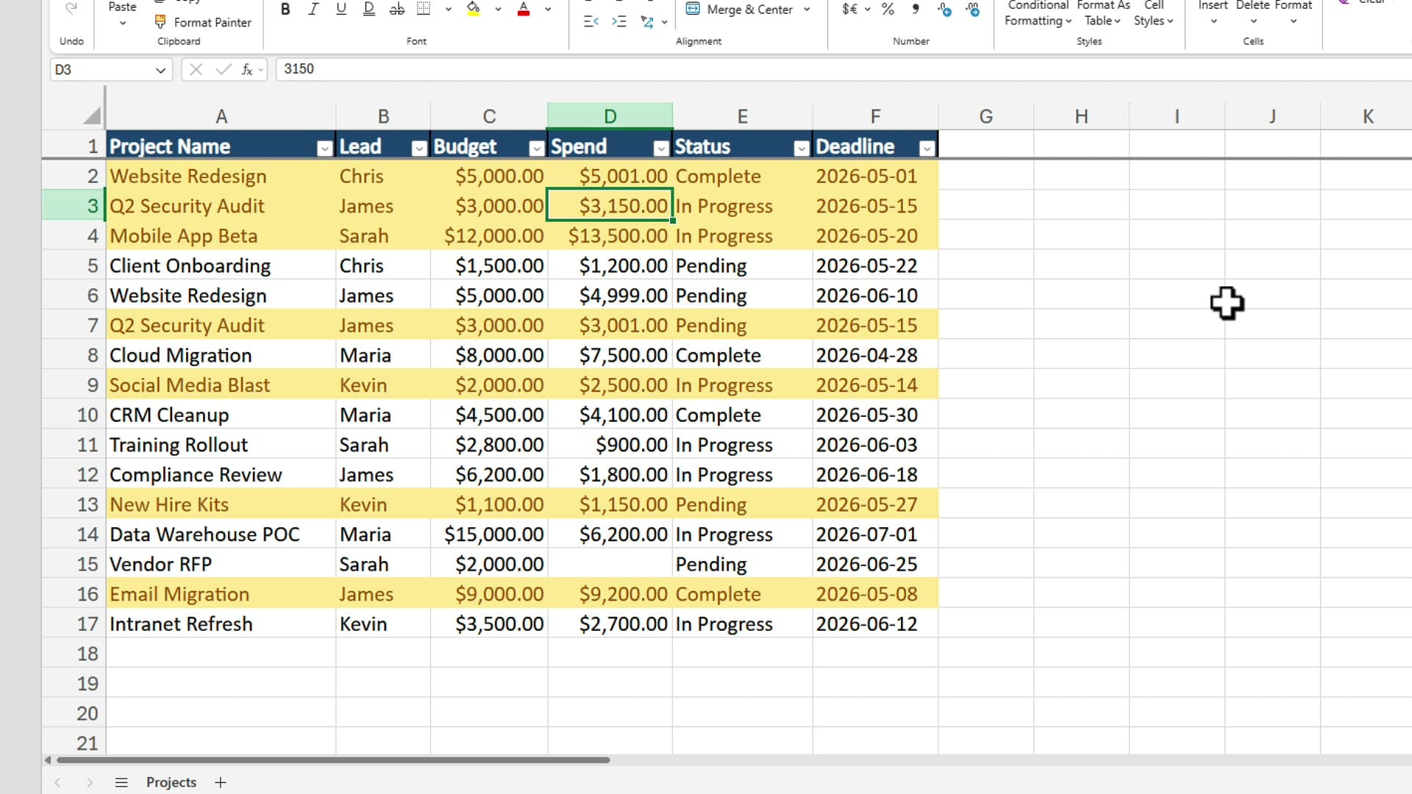Decrease the cell indent
The height and width of the screenshot is (794, 1412).
pos(591,22)
